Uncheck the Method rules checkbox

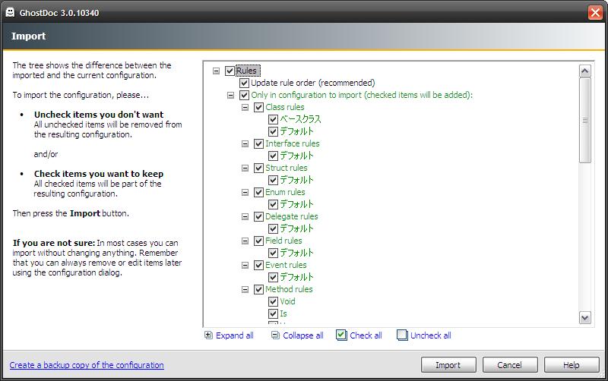click(258, 290)
